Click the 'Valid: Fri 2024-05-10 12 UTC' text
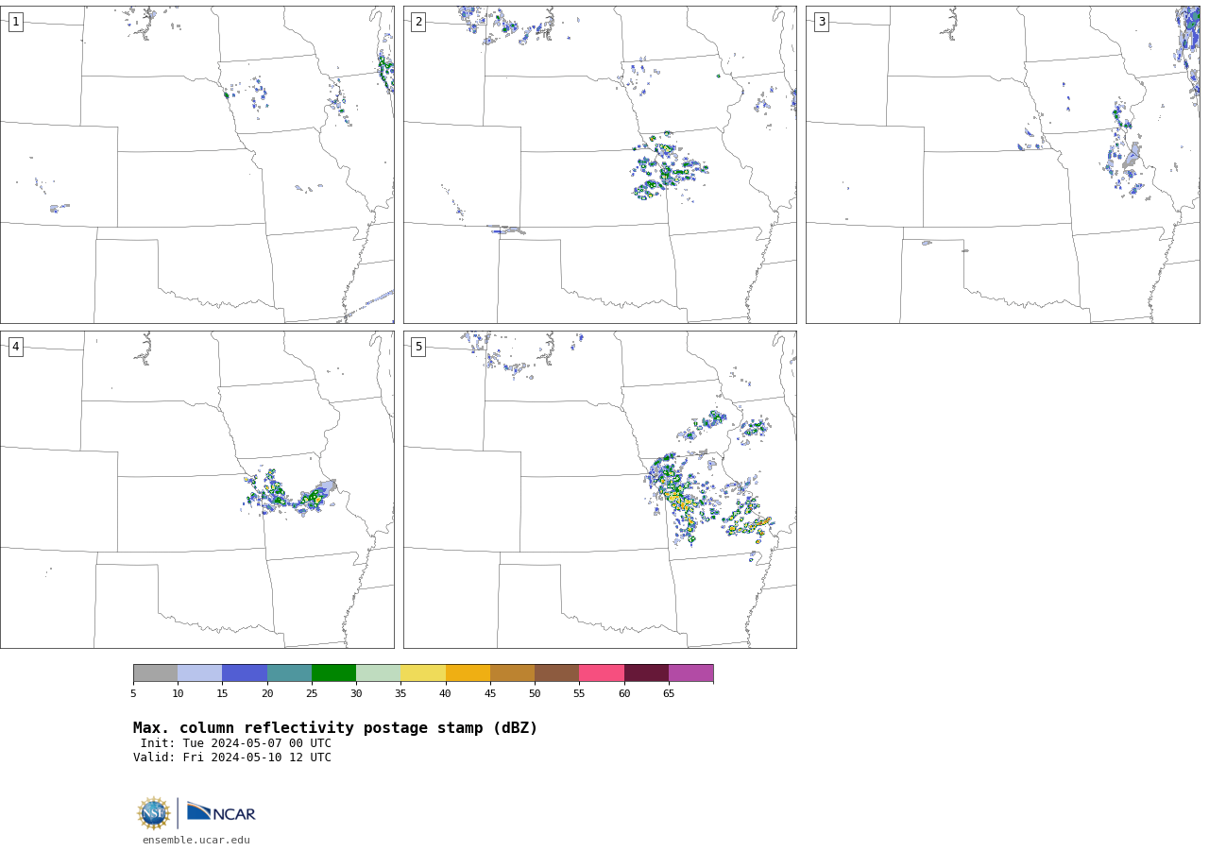This screenshot has height=851, width=1209. click(232, 757)
